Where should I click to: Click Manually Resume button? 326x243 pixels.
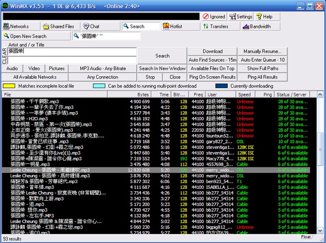(262, 51)
